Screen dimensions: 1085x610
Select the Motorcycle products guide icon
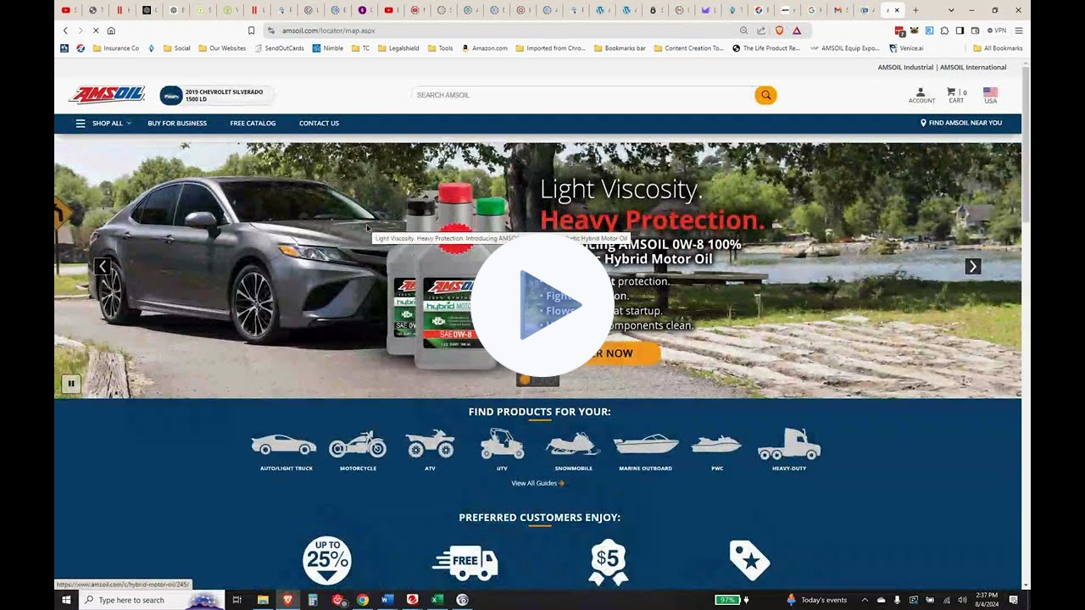[357, 445]
